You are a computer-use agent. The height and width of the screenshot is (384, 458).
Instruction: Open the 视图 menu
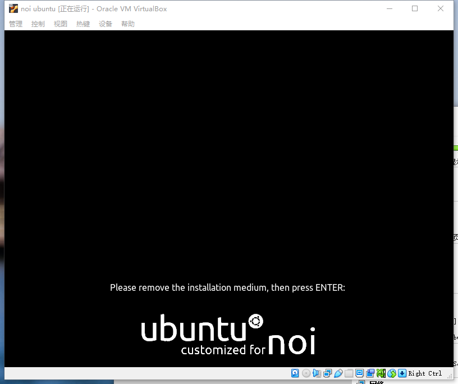pyautogui.click(x=60, y=24)
